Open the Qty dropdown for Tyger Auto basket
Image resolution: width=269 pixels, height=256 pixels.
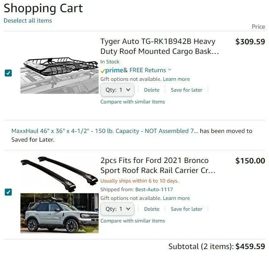point(117,90)
